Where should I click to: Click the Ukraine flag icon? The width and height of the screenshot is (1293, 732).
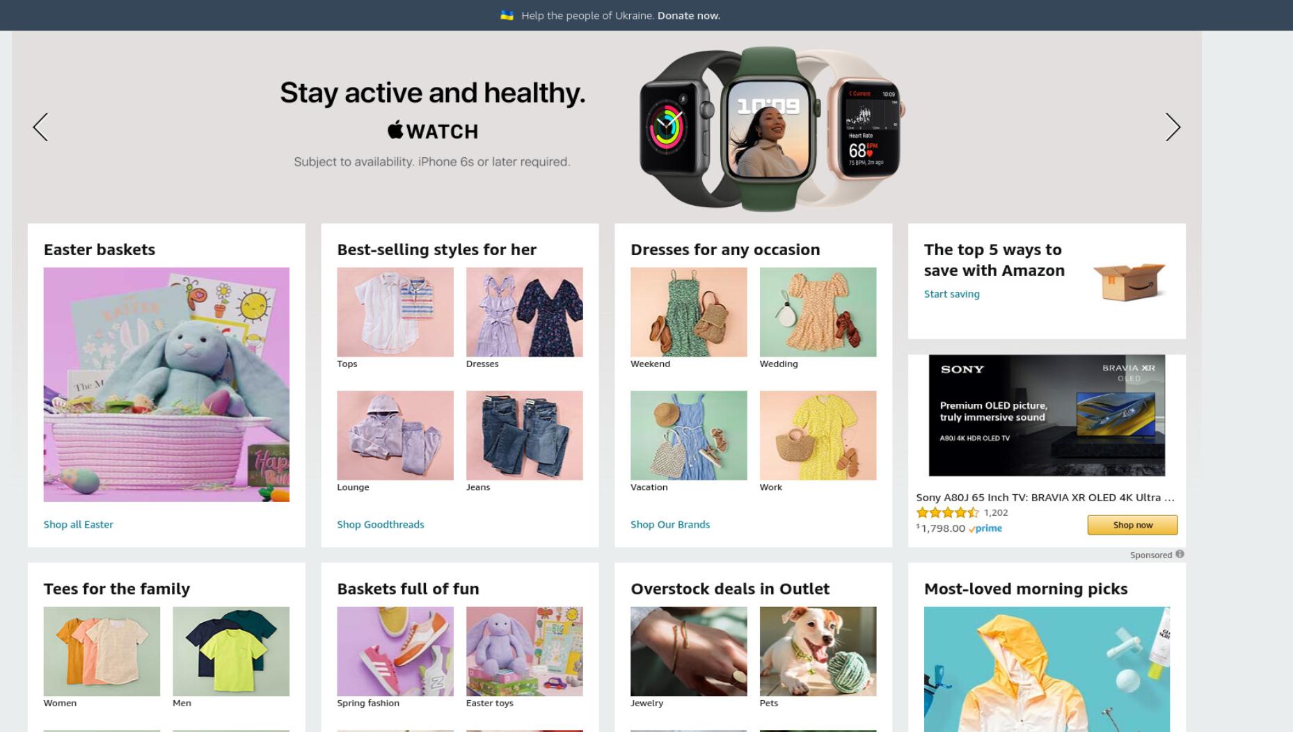click(507, 15)
